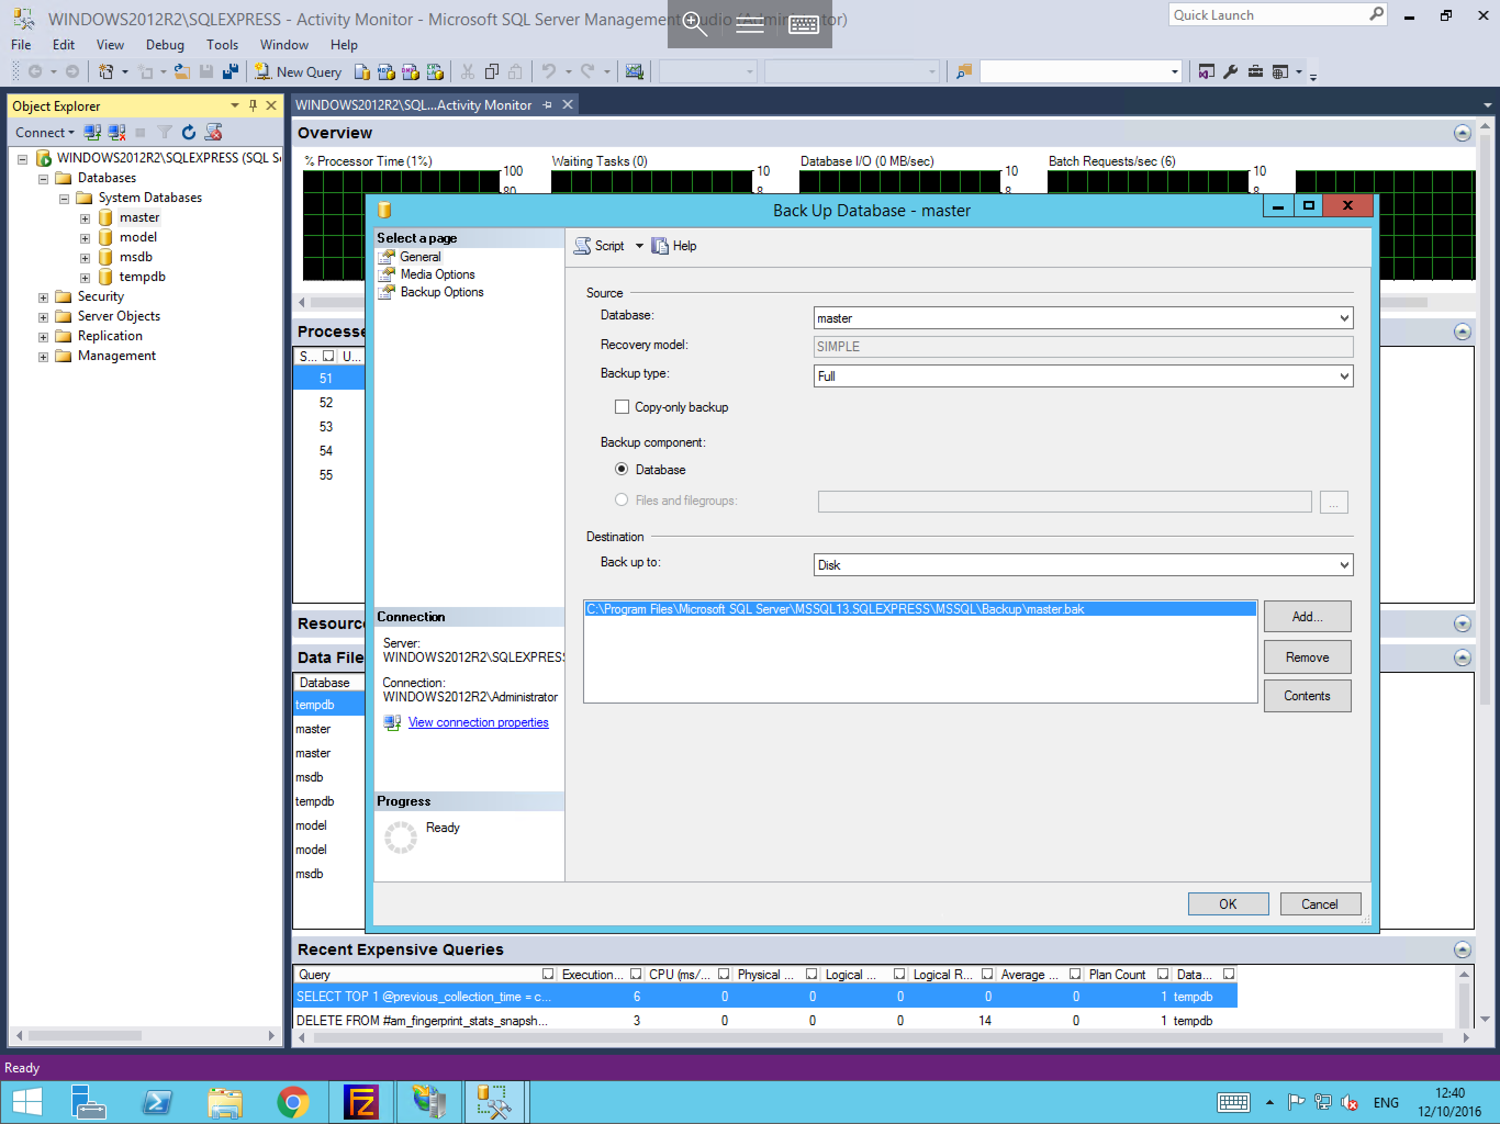This screenshot has height=1124, width=1500.
Task: Click the New Query toolbar button
Action: click(x=298, y=72)
